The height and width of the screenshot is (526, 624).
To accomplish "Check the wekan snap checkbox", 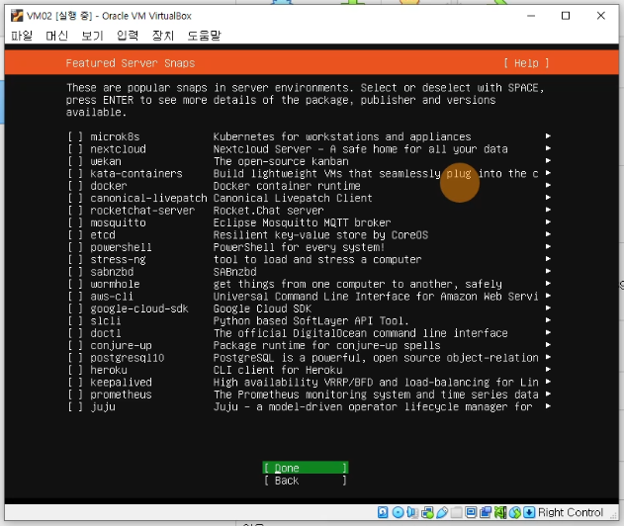I will [x=75, y=161].
